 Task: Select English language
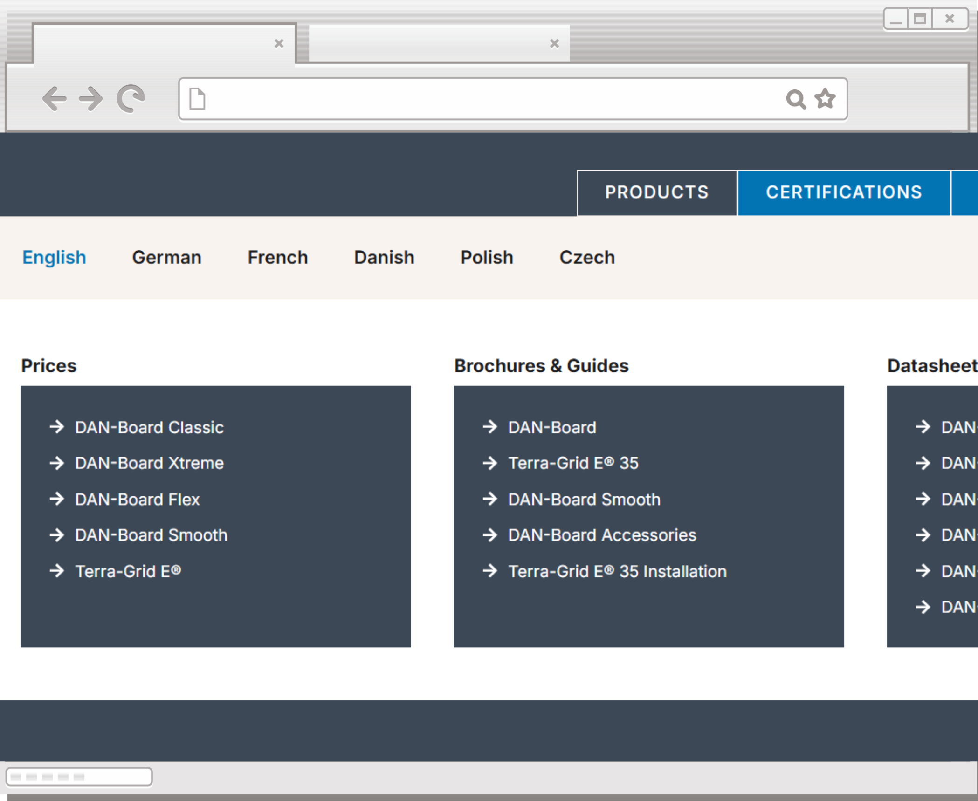(x=54, y=257)
